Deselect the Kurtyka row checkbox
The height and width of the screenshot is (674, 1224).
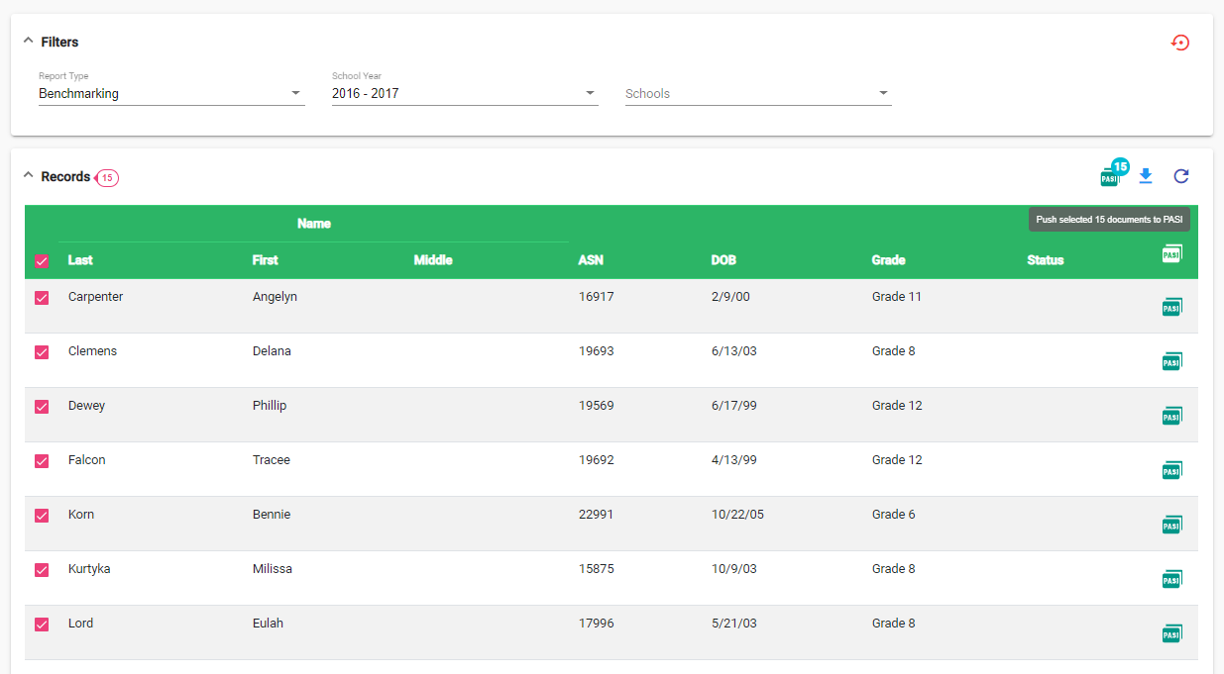point(42,570)
